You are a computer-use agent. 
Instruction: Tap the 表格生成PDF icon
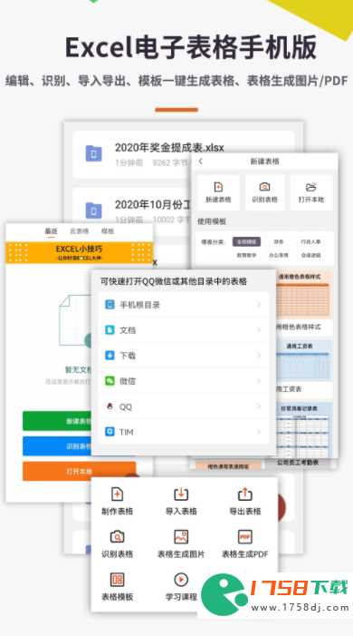coord(245,536)
